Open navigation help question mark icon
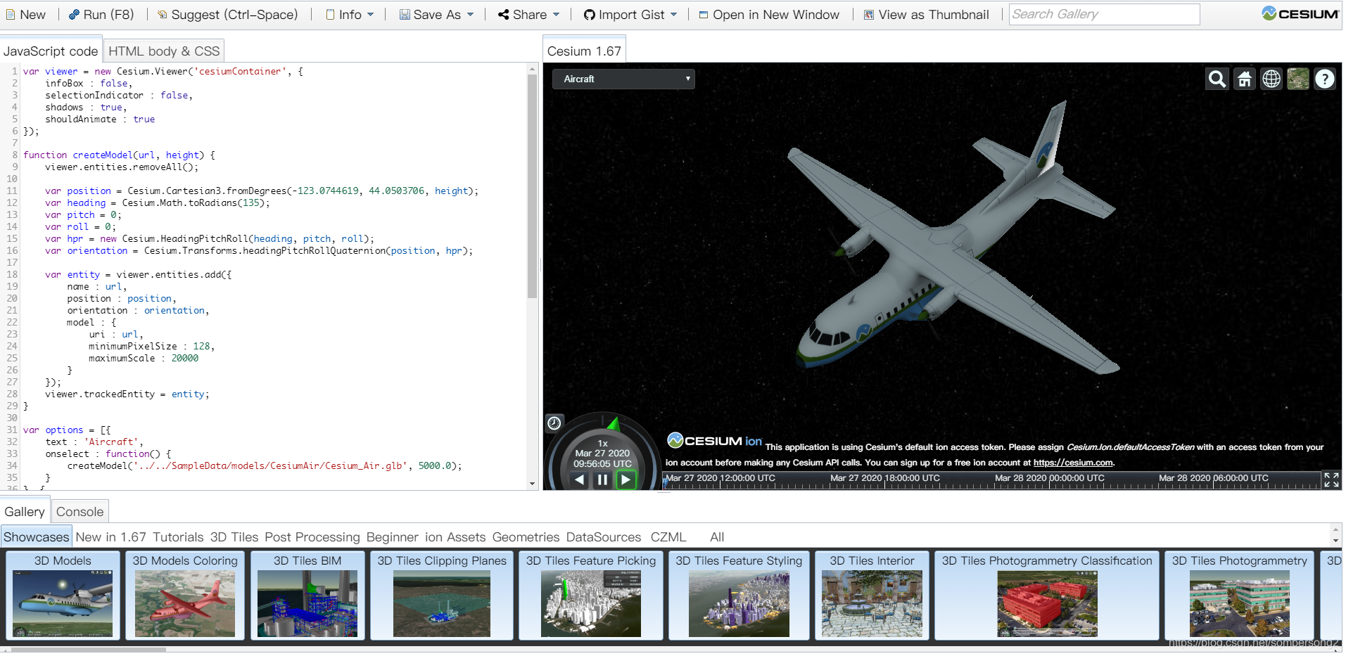The height and width of the screenshot is (656, 1346). coord(1325,79)
